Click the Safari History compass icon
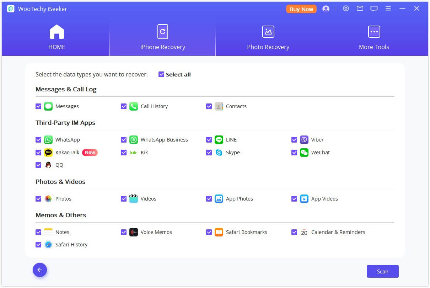Image resolution: width=430 pixels, height=288 pixels. (48, 245)
